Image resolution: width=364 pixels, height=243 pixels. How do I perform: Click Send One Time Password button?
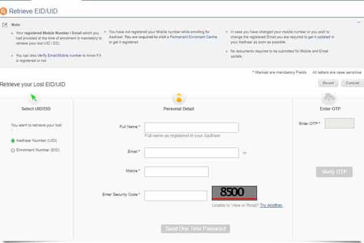click(195, 229)
